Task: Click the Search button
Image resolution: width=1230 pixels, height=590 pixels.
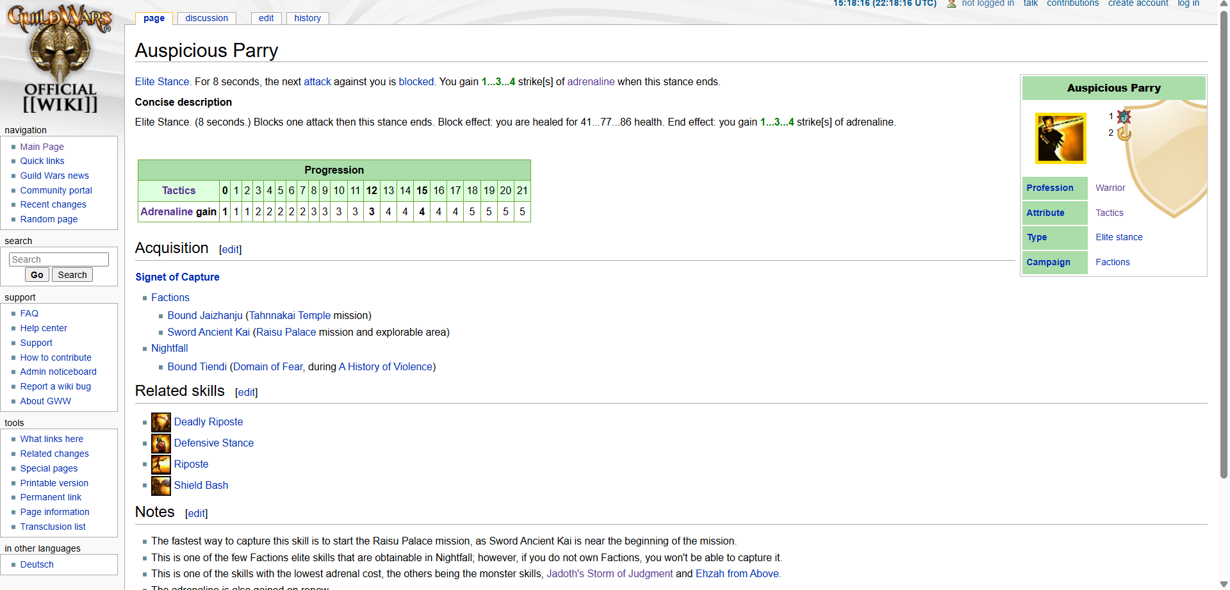Action: (x=72, y=275)
